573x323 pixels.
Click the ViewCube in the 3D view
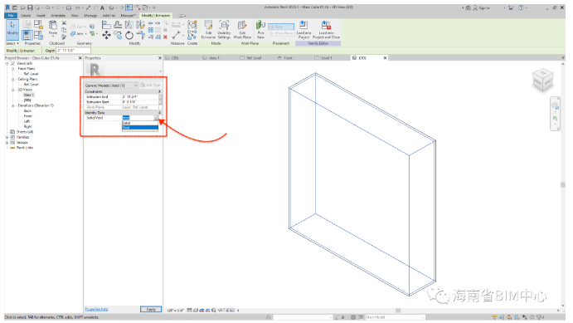coord(542,80)
